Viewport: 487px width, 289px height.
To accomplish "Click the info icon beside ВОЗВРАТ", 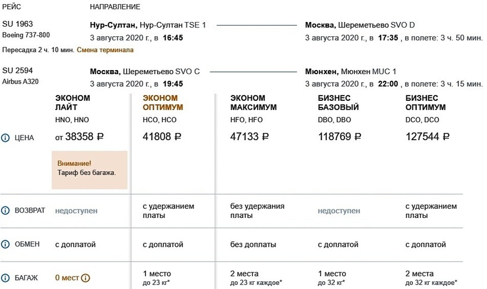I will point(6,211).
